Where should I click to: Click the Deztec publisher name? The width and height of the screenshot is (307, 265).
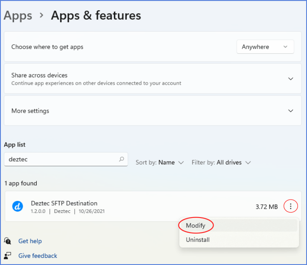click(x=62, y=211)
